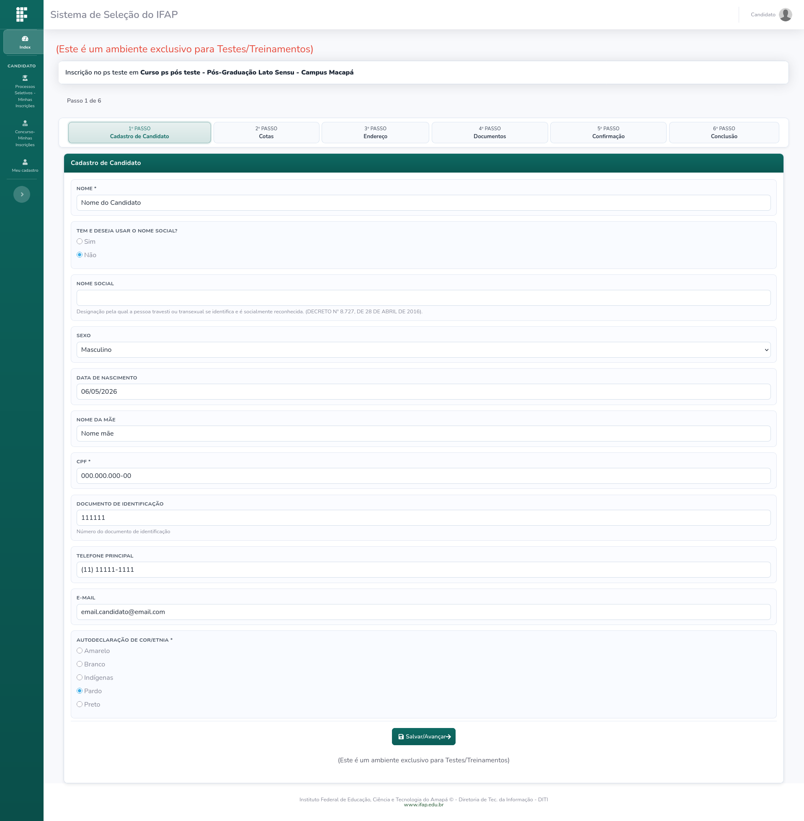Focus the Nome input field
The width and height of the screenshot is (804, 821).
(423, 203)
